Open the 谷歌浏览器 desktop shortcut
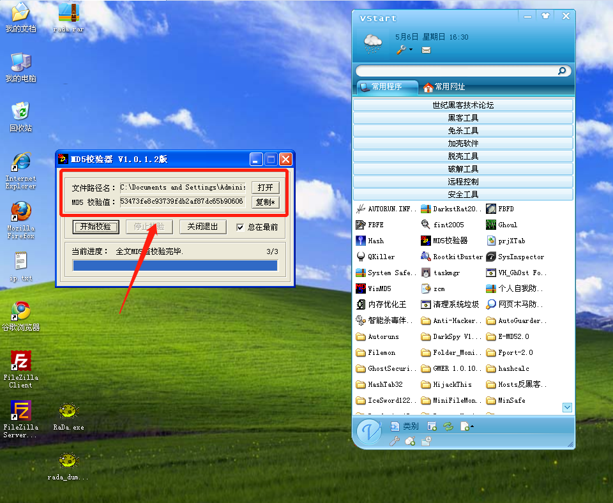Image resolution: width=613 pixels, height=503 pixels. coord(20,316)
